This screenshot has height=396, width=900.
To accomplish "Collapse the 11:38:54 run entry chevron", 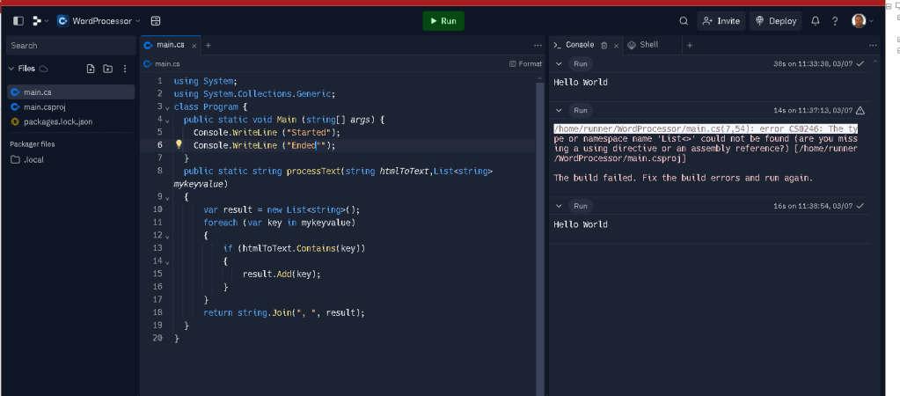I will 559,206.
